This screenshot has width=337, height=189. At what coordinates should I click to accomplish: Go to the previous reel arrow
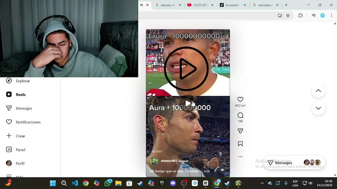318,91
